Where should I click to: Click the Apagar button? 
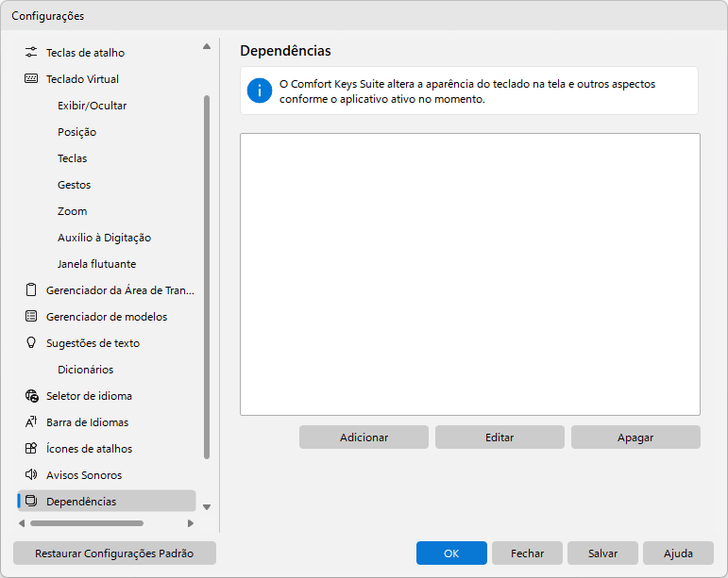pyautogui.click(x=635, y=438)
